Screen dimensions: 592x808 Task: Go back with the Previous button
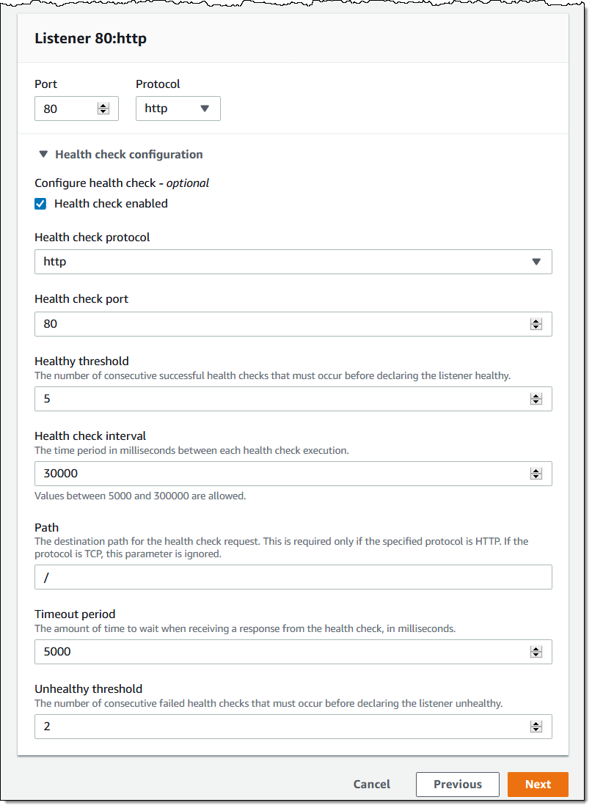(457, 785)
